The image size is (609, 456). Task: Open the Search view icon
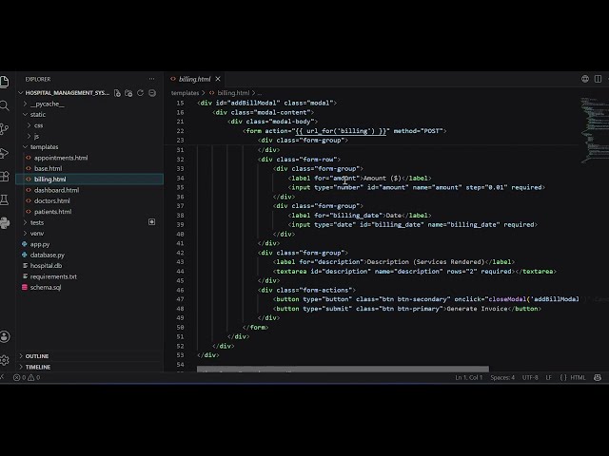pyautogui.click(x=4, y=105)
